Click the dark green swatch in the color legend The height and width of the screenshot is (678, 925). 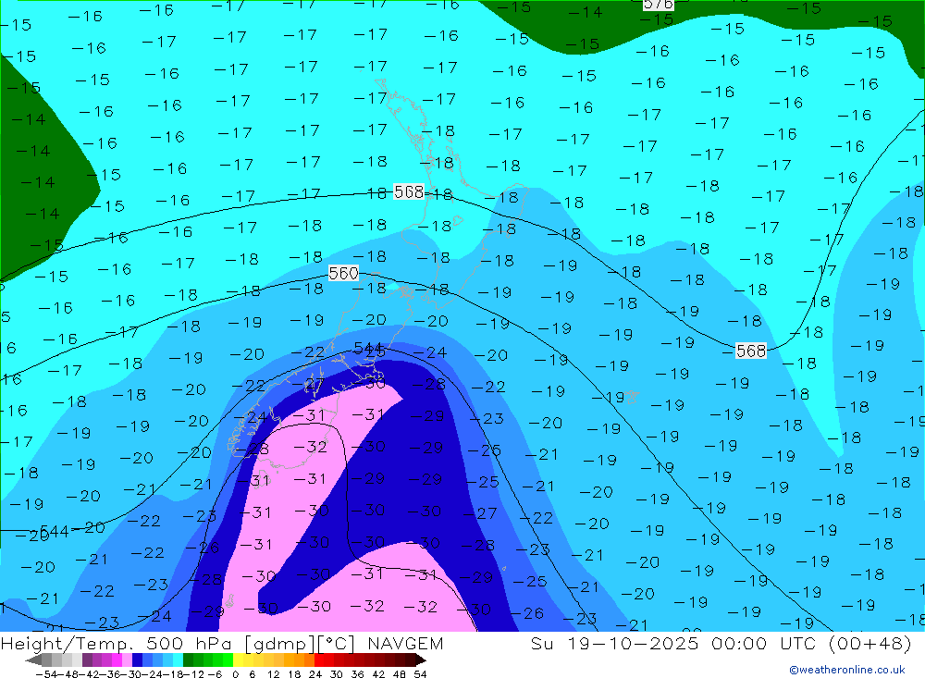point(188,660)
